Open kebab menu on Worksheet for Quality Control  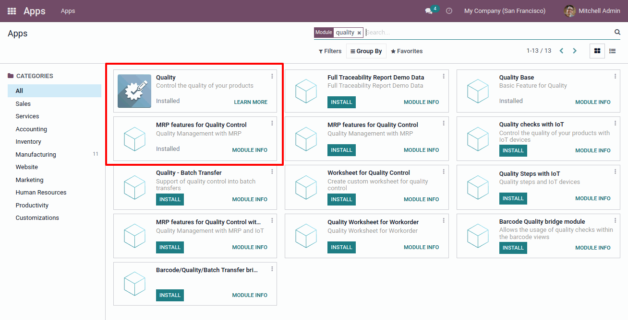[444, 171]
